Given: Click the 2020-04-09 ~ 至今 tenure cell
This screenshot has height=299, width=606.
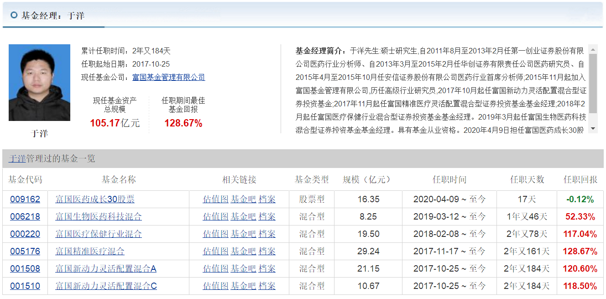Looking at the screenshot, I should tap(449, 199).
